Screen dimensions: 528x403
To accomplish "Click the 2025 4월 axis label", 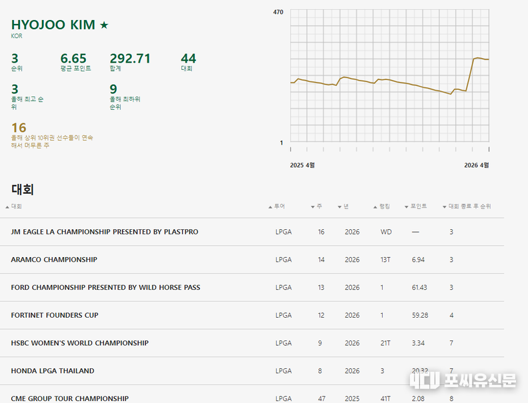I will 302,165.
